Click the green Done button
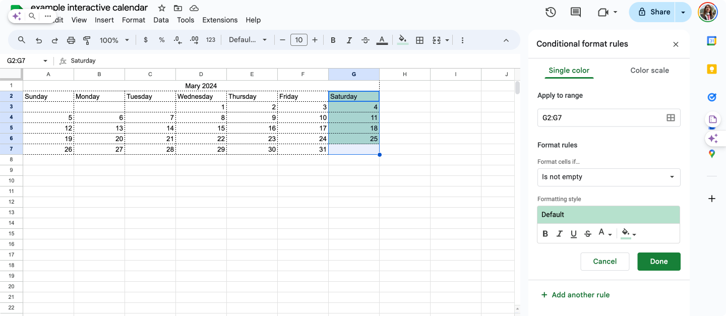 [x=659, y=261]
